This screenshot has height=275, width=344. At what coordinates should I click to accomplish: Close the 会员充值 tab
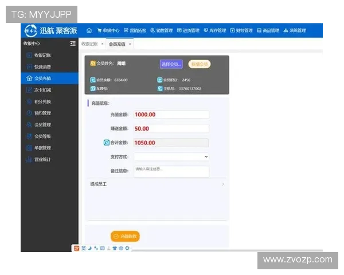coord(130,44)
